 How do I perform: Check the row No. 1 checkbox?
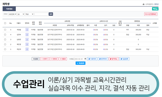(5, 49)
